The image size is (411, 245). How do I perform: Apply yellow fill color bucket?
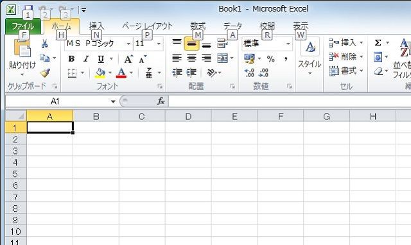[x=100, y=73]
